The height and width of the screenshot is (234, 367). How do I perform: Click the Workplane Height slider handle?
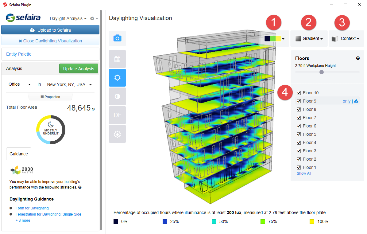(x=321, y=72)
